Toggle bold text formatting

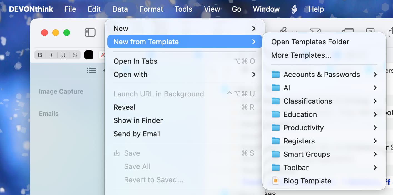click(40, 55)
